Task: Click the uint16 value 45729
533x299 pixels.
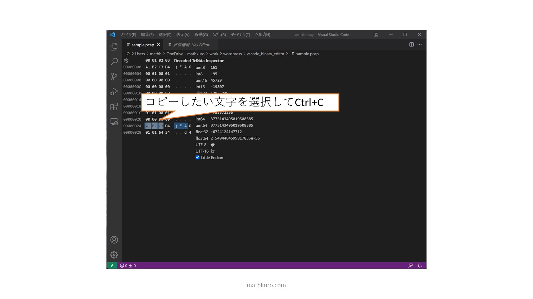Action: pos(216,80)
